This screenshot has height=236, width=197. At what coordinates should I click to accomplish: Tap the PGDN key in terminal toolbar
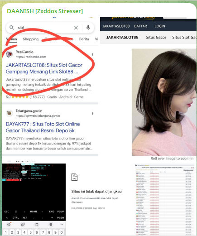61,218
